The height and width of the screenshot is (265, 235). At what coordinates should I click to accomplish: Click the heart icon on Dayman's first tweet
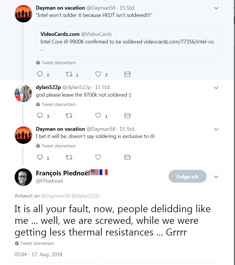point(98,74)
